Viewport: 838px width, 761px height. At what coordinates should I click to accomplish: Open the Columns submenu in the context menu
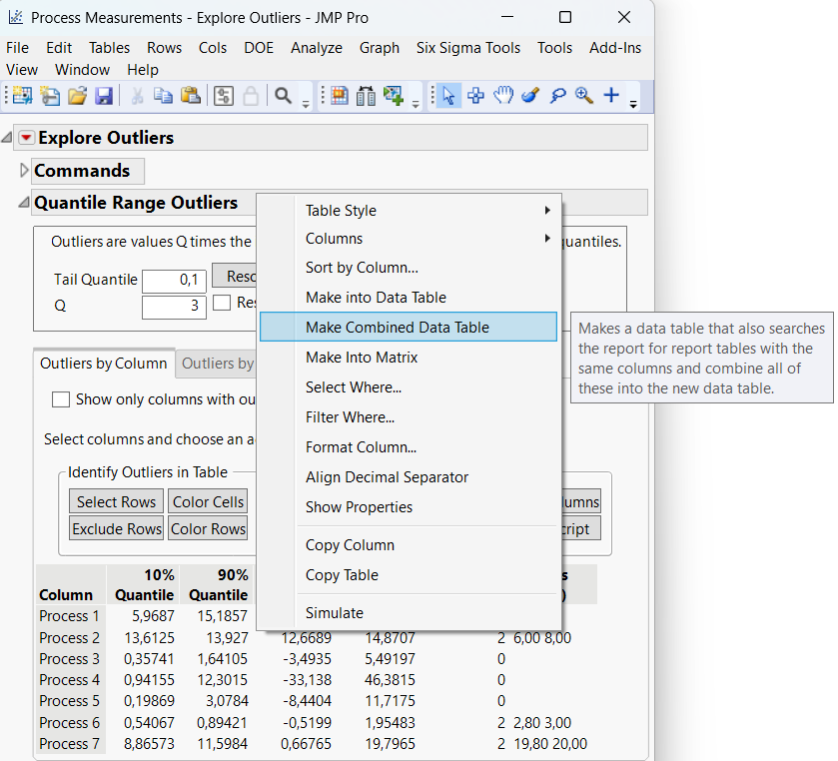[x=335, y=239]
